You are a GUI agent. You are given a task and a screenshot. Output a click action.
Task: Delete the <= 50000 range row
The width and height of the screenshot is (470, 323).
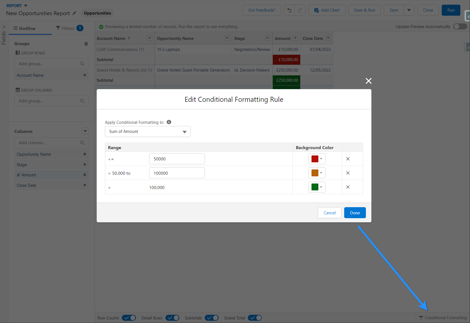coord(348,159)
